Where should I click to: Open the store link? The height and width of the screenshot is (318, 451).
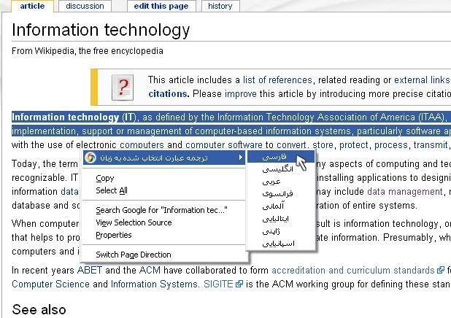click(x=323, y=144)
